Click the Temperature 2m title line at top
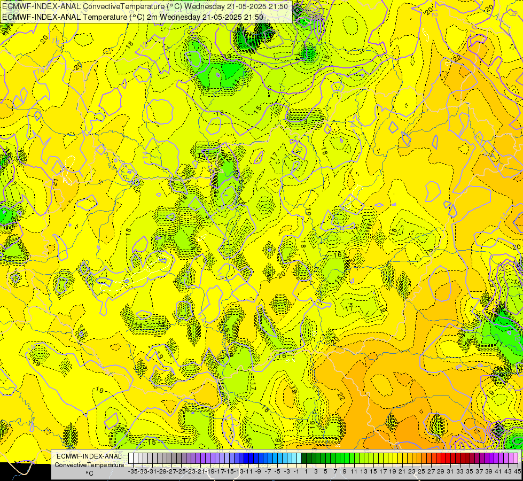This screenshot has height=481, width=523. point(132,17)
